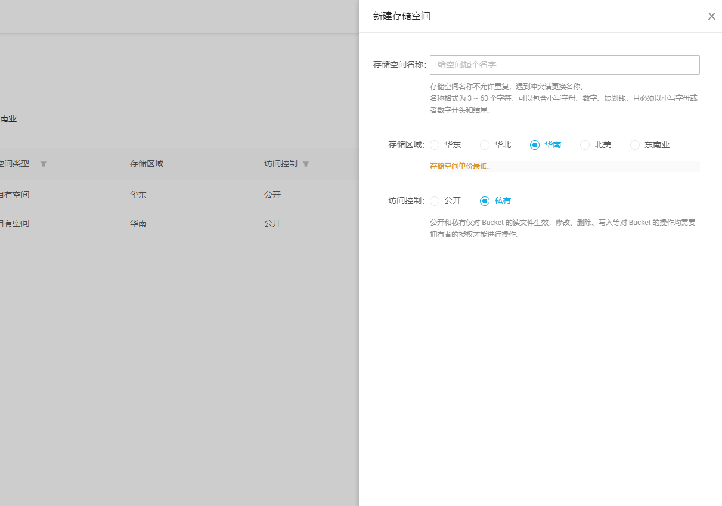722x506 pixels.
Task: Click the 存储空间名称 label
Action: (x=400, y=64)
